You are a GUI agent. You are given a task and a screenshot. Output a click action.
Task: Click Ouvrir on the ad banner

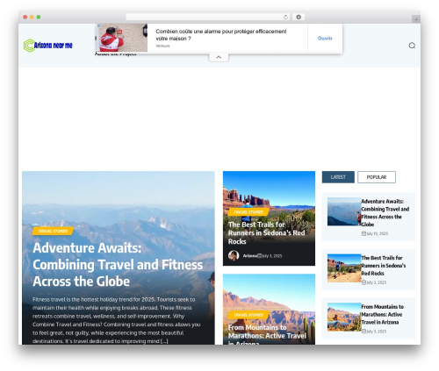[x=325, y=39]
